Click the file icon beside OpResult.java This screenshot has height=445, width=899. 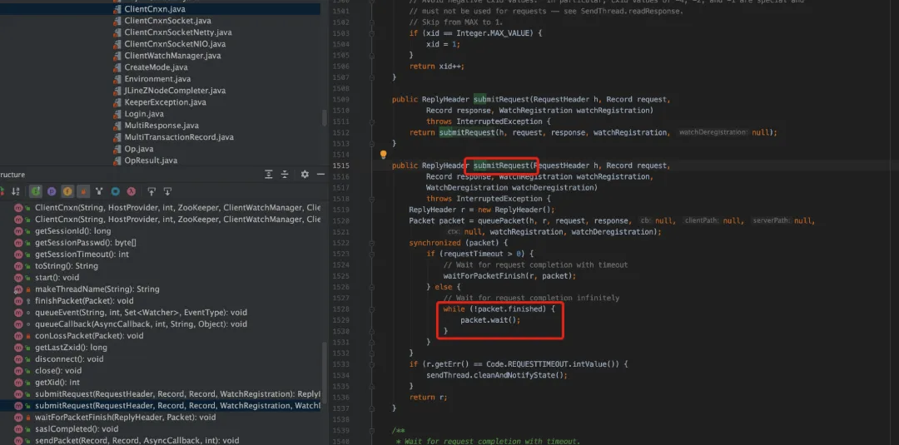[117, 161]
